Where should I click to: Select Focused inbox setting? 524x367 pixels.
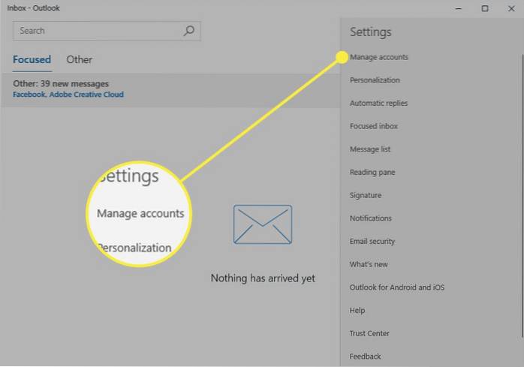374,126
